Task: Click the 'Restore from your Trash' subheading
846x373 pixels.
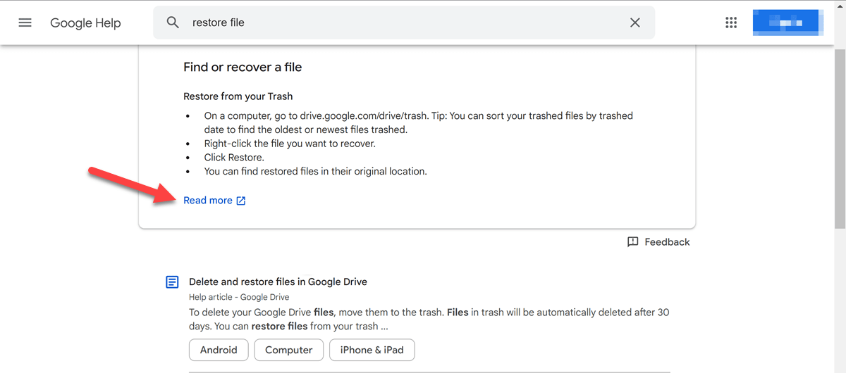Action: [x=238, y=96]
